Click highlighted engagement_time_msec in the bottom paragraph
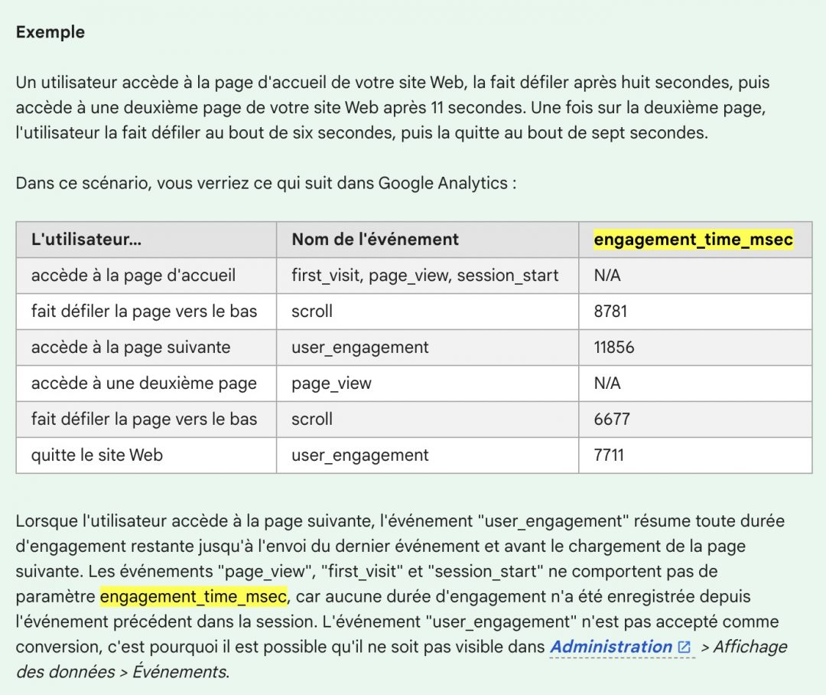 click(193, 596)
